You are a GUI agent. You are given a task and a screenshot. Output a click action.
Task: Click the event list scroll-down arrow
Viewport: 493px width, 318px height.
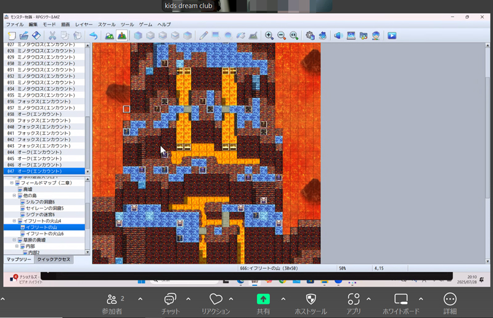(x=88, y=172)
